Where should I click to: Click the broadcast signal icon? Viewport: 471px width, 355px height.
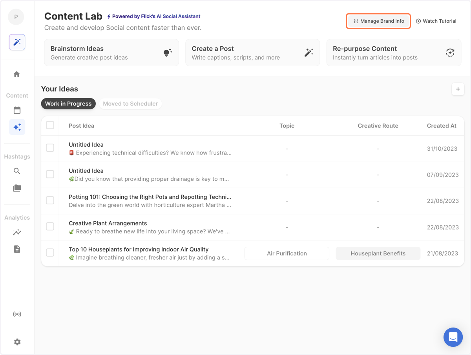[x=17, y=314]
